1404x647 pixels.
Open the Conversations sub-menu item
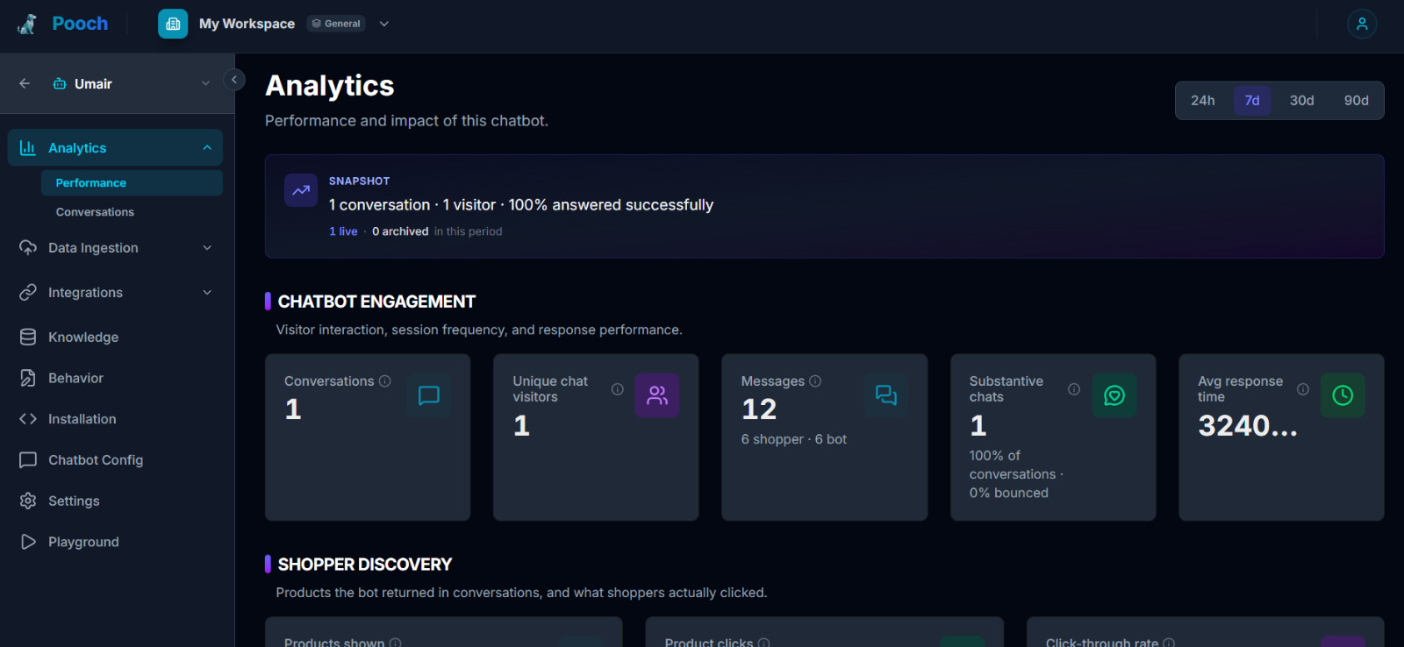coord(132,212)
